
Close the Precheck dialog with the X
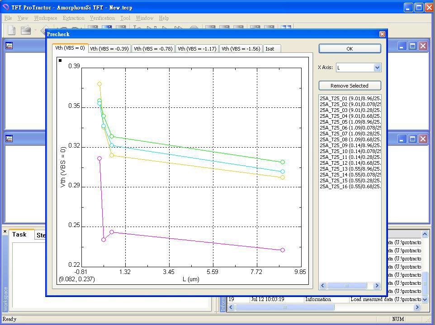click(382, 34)
